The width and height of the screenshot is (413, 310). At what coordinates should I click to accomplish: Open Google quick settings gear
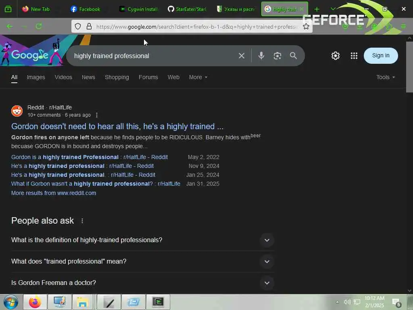pyautogui.click(x=335, y=56)
